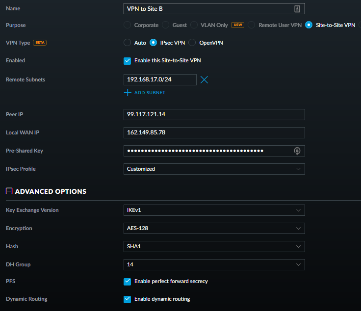
Task: Click the BETA badge next to VPN Type
Action: [x=40, y=43]
